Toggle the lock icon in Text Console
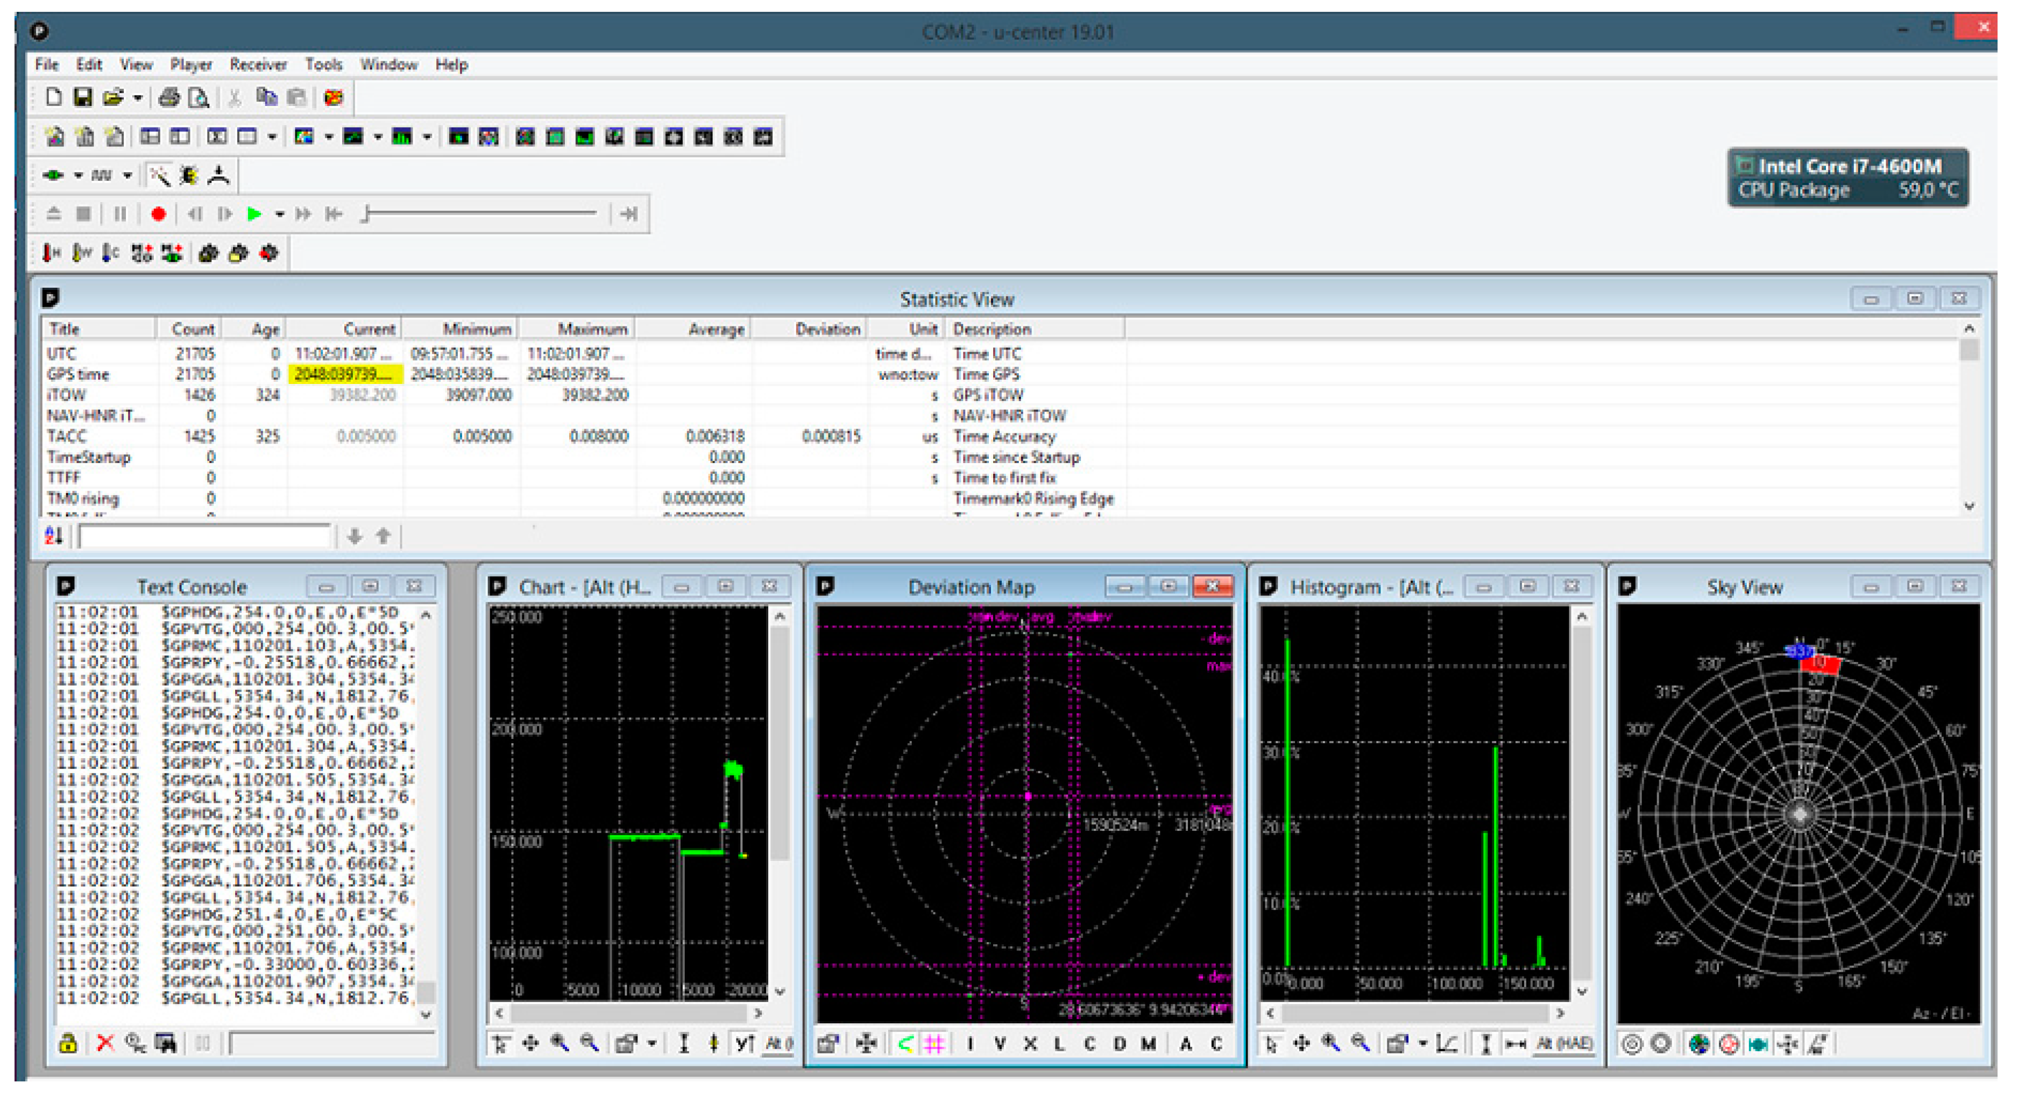2018x1097 pixels. point(68,1044)
